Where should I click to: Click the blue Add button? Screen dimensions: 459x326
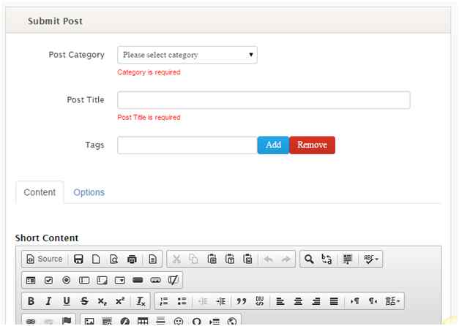coord(273,145)
